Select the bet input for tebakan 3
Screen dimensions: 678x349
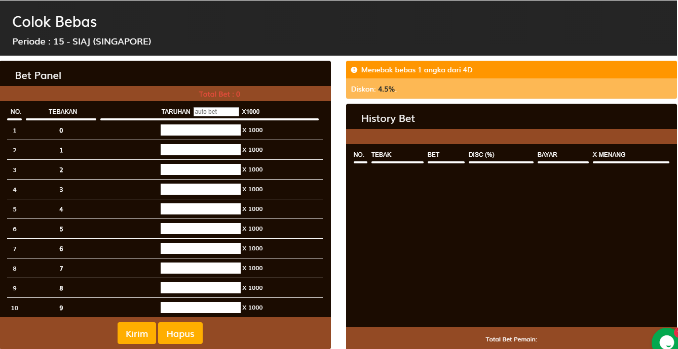click(201, 189)
